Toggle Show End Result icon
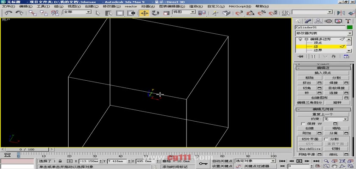356x169 pixels. [x=313, y=57]
